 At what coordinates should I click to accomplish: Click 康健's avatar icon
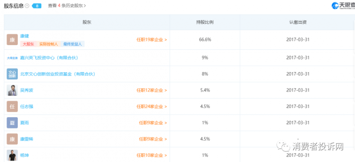pyautogui.click(x=12, y=39)
